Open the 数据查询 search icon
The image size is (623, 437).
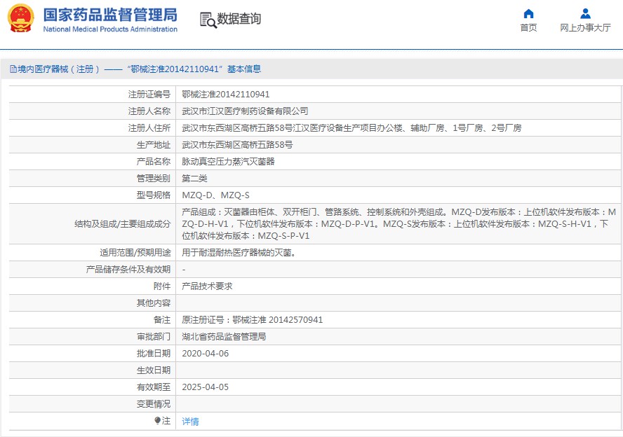(208, 20)
